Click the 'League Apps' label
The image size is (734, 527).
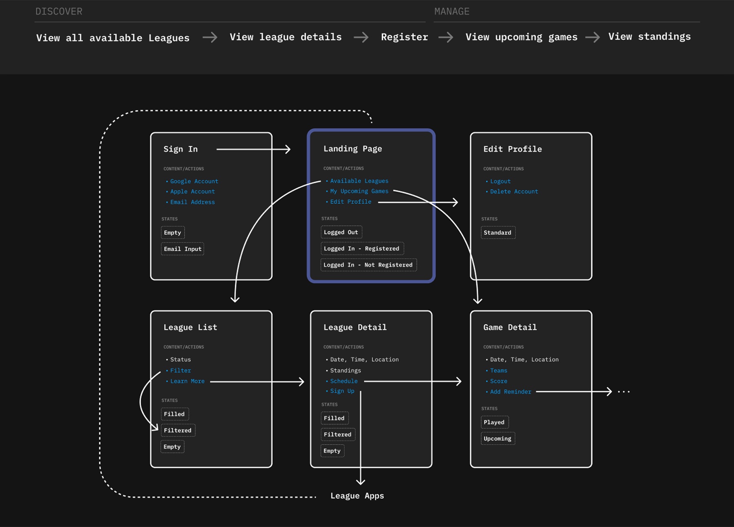357,496
